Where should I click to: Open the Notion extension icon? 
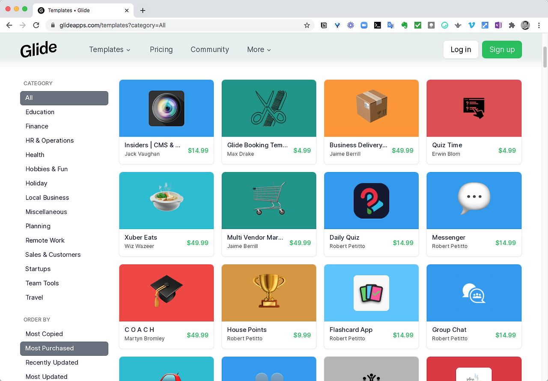tap(324, 25)
